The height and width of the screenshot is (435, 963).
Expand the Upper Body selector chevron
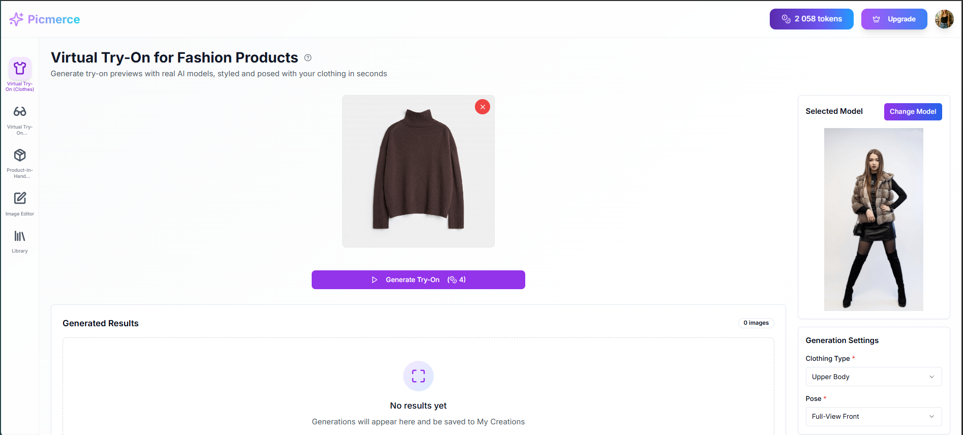tap(931, 377)
